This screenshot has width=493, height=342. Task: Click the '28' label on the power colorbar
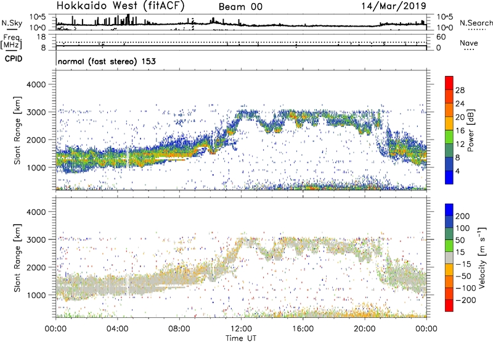[x=460, y=90]
